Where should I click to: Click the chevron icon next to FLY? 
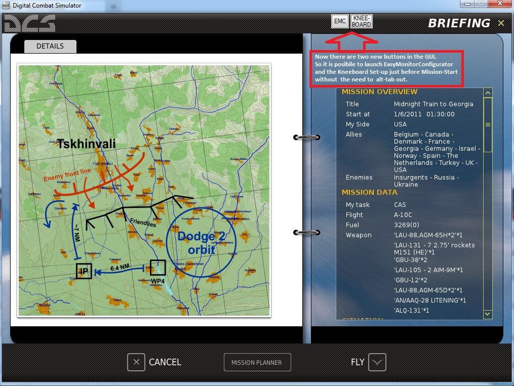click(377, 362)
